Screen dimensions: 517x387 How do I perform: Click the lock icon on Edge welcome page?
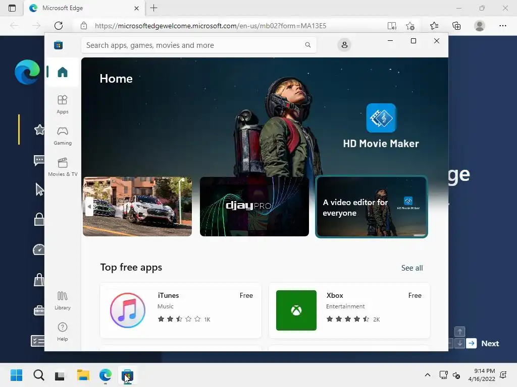pos(39,219)
